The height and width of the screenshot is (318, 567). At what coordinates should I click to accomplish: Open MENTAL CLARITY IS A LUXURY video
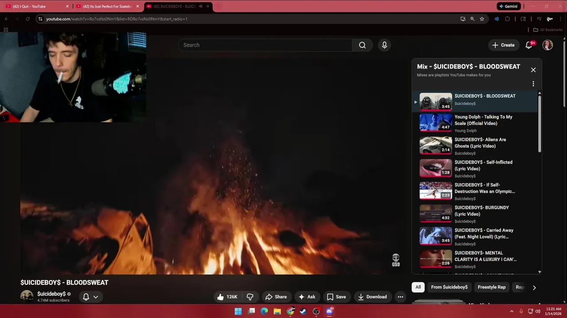[474, 259]
